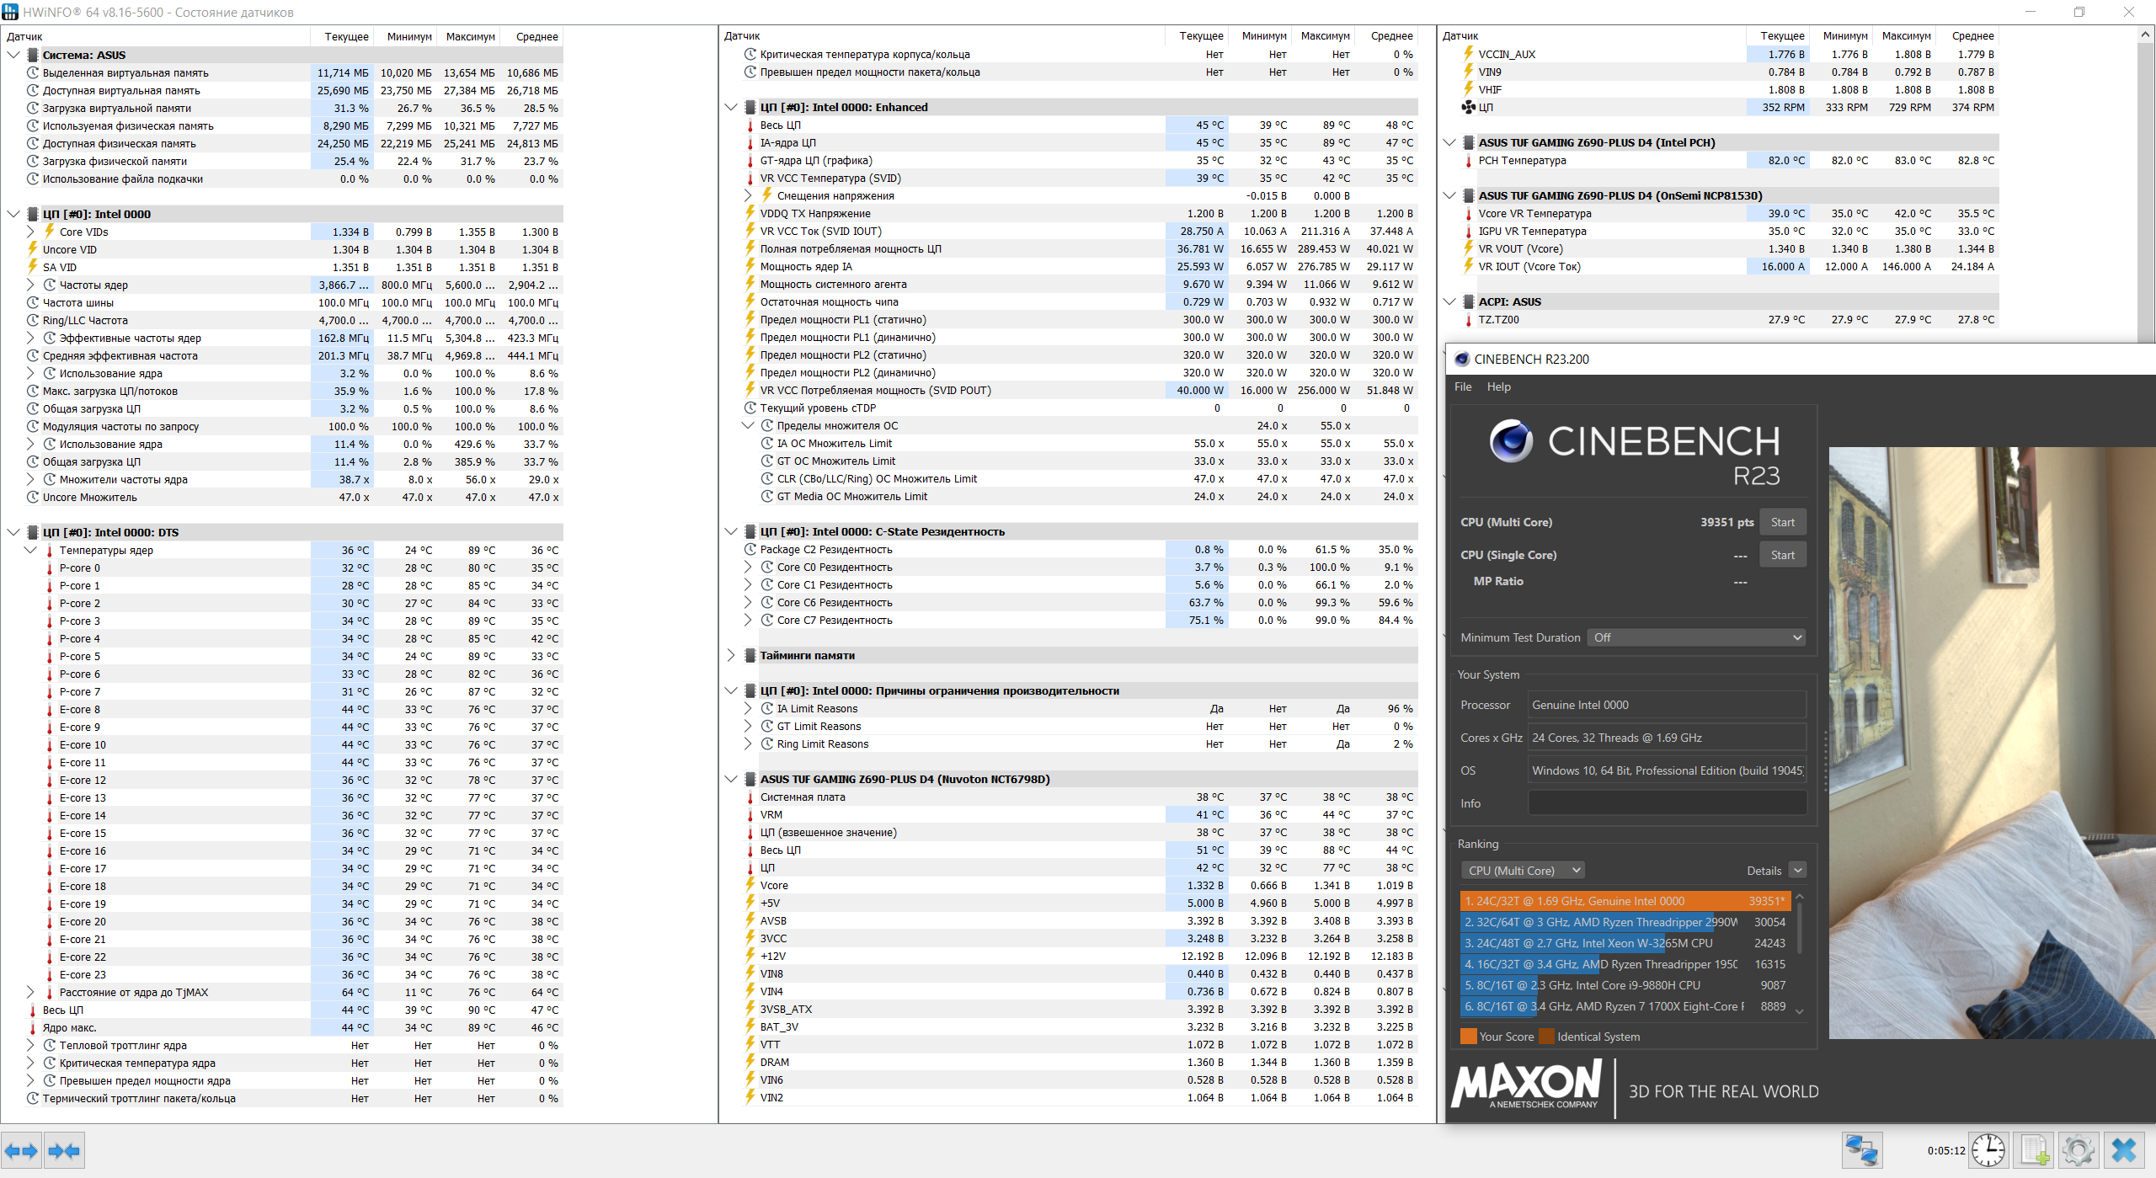
Task: Expand the Тайминги памяти section
Action: point(731,655)
